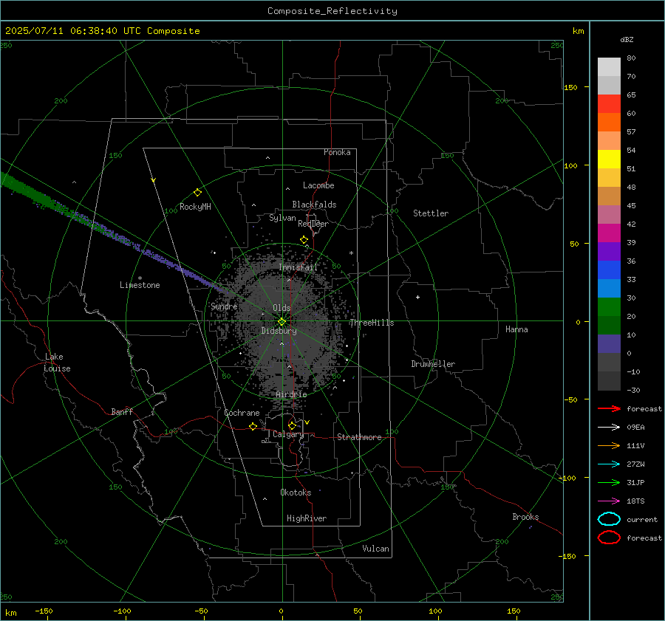Click the Sundre city label
Screen dimensions: 665x621
(x=224, y=306)
